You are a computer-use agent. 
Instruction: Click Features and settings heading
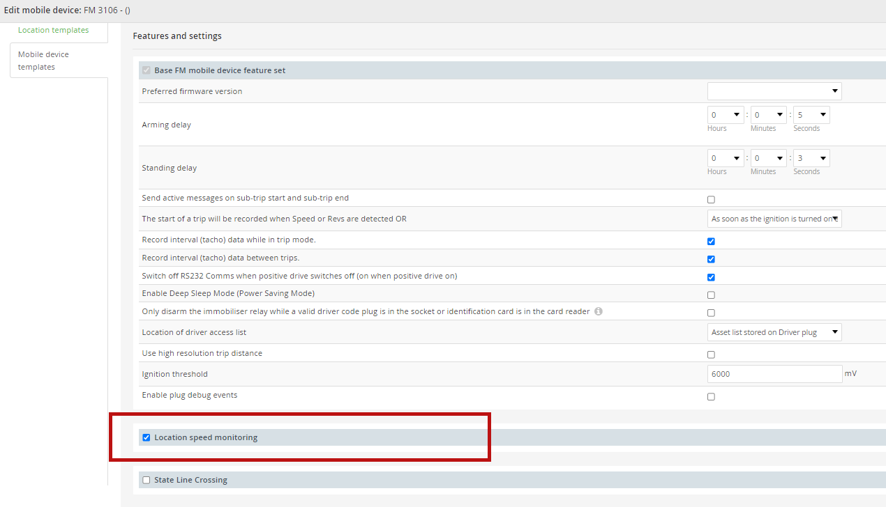click(x=177, y=36)
